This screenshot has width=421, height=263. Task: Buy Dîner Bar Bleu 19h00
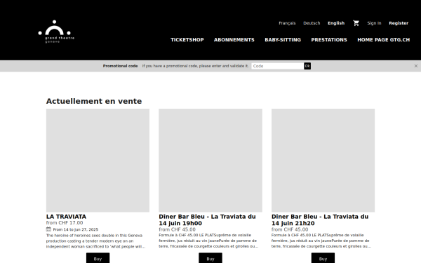pos(210,258)
